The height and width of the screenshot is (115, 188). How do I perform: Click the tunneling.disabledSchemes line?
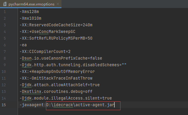coord(73,65)
